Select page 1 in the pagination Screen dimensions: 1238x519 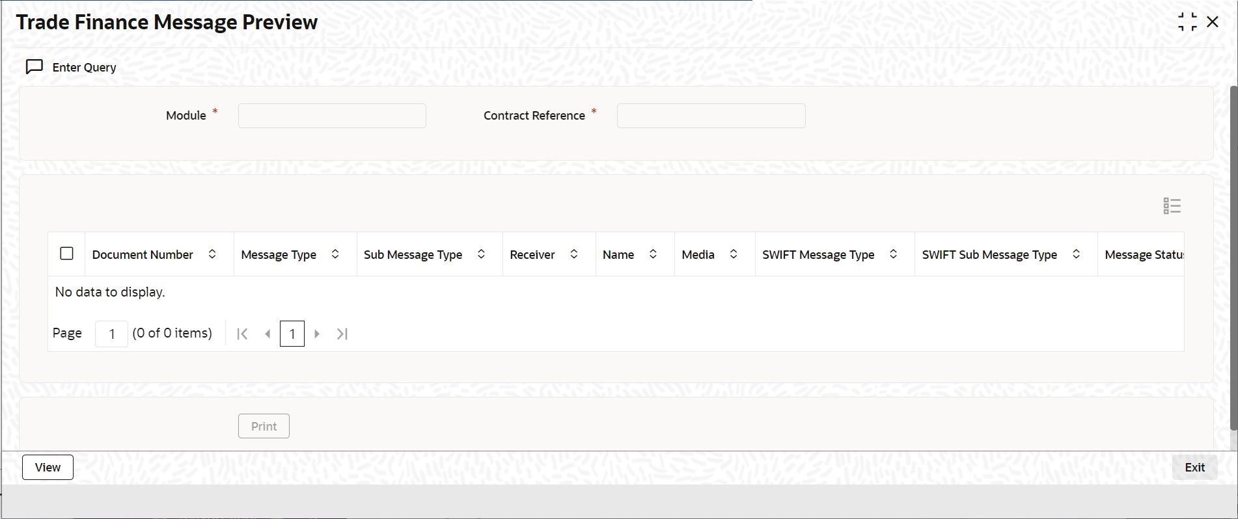point(292,334)
